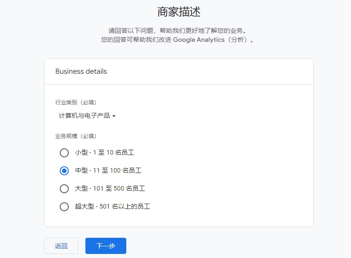Choose the 超大型 501 名以上的员工 option
The image size is (351, 258).
coord(64,206)
